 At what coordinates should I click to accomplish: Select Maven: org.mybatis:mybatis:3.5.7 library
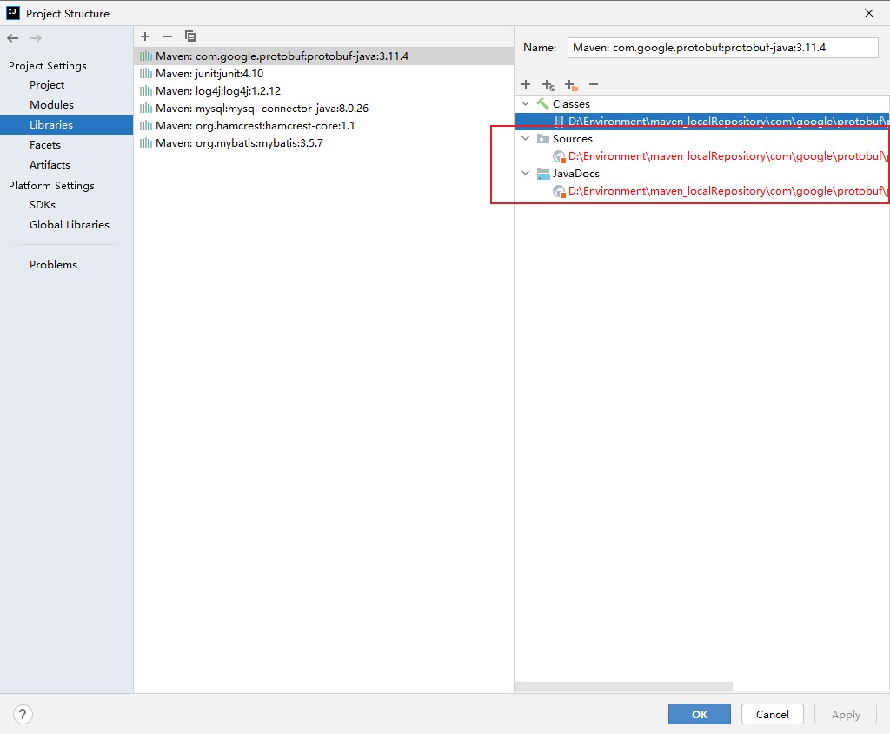323,143
